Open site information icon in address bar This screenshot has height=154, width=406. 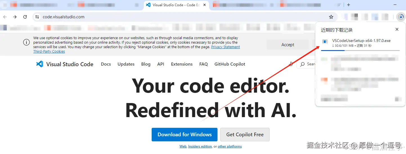(x=37, y=17)
